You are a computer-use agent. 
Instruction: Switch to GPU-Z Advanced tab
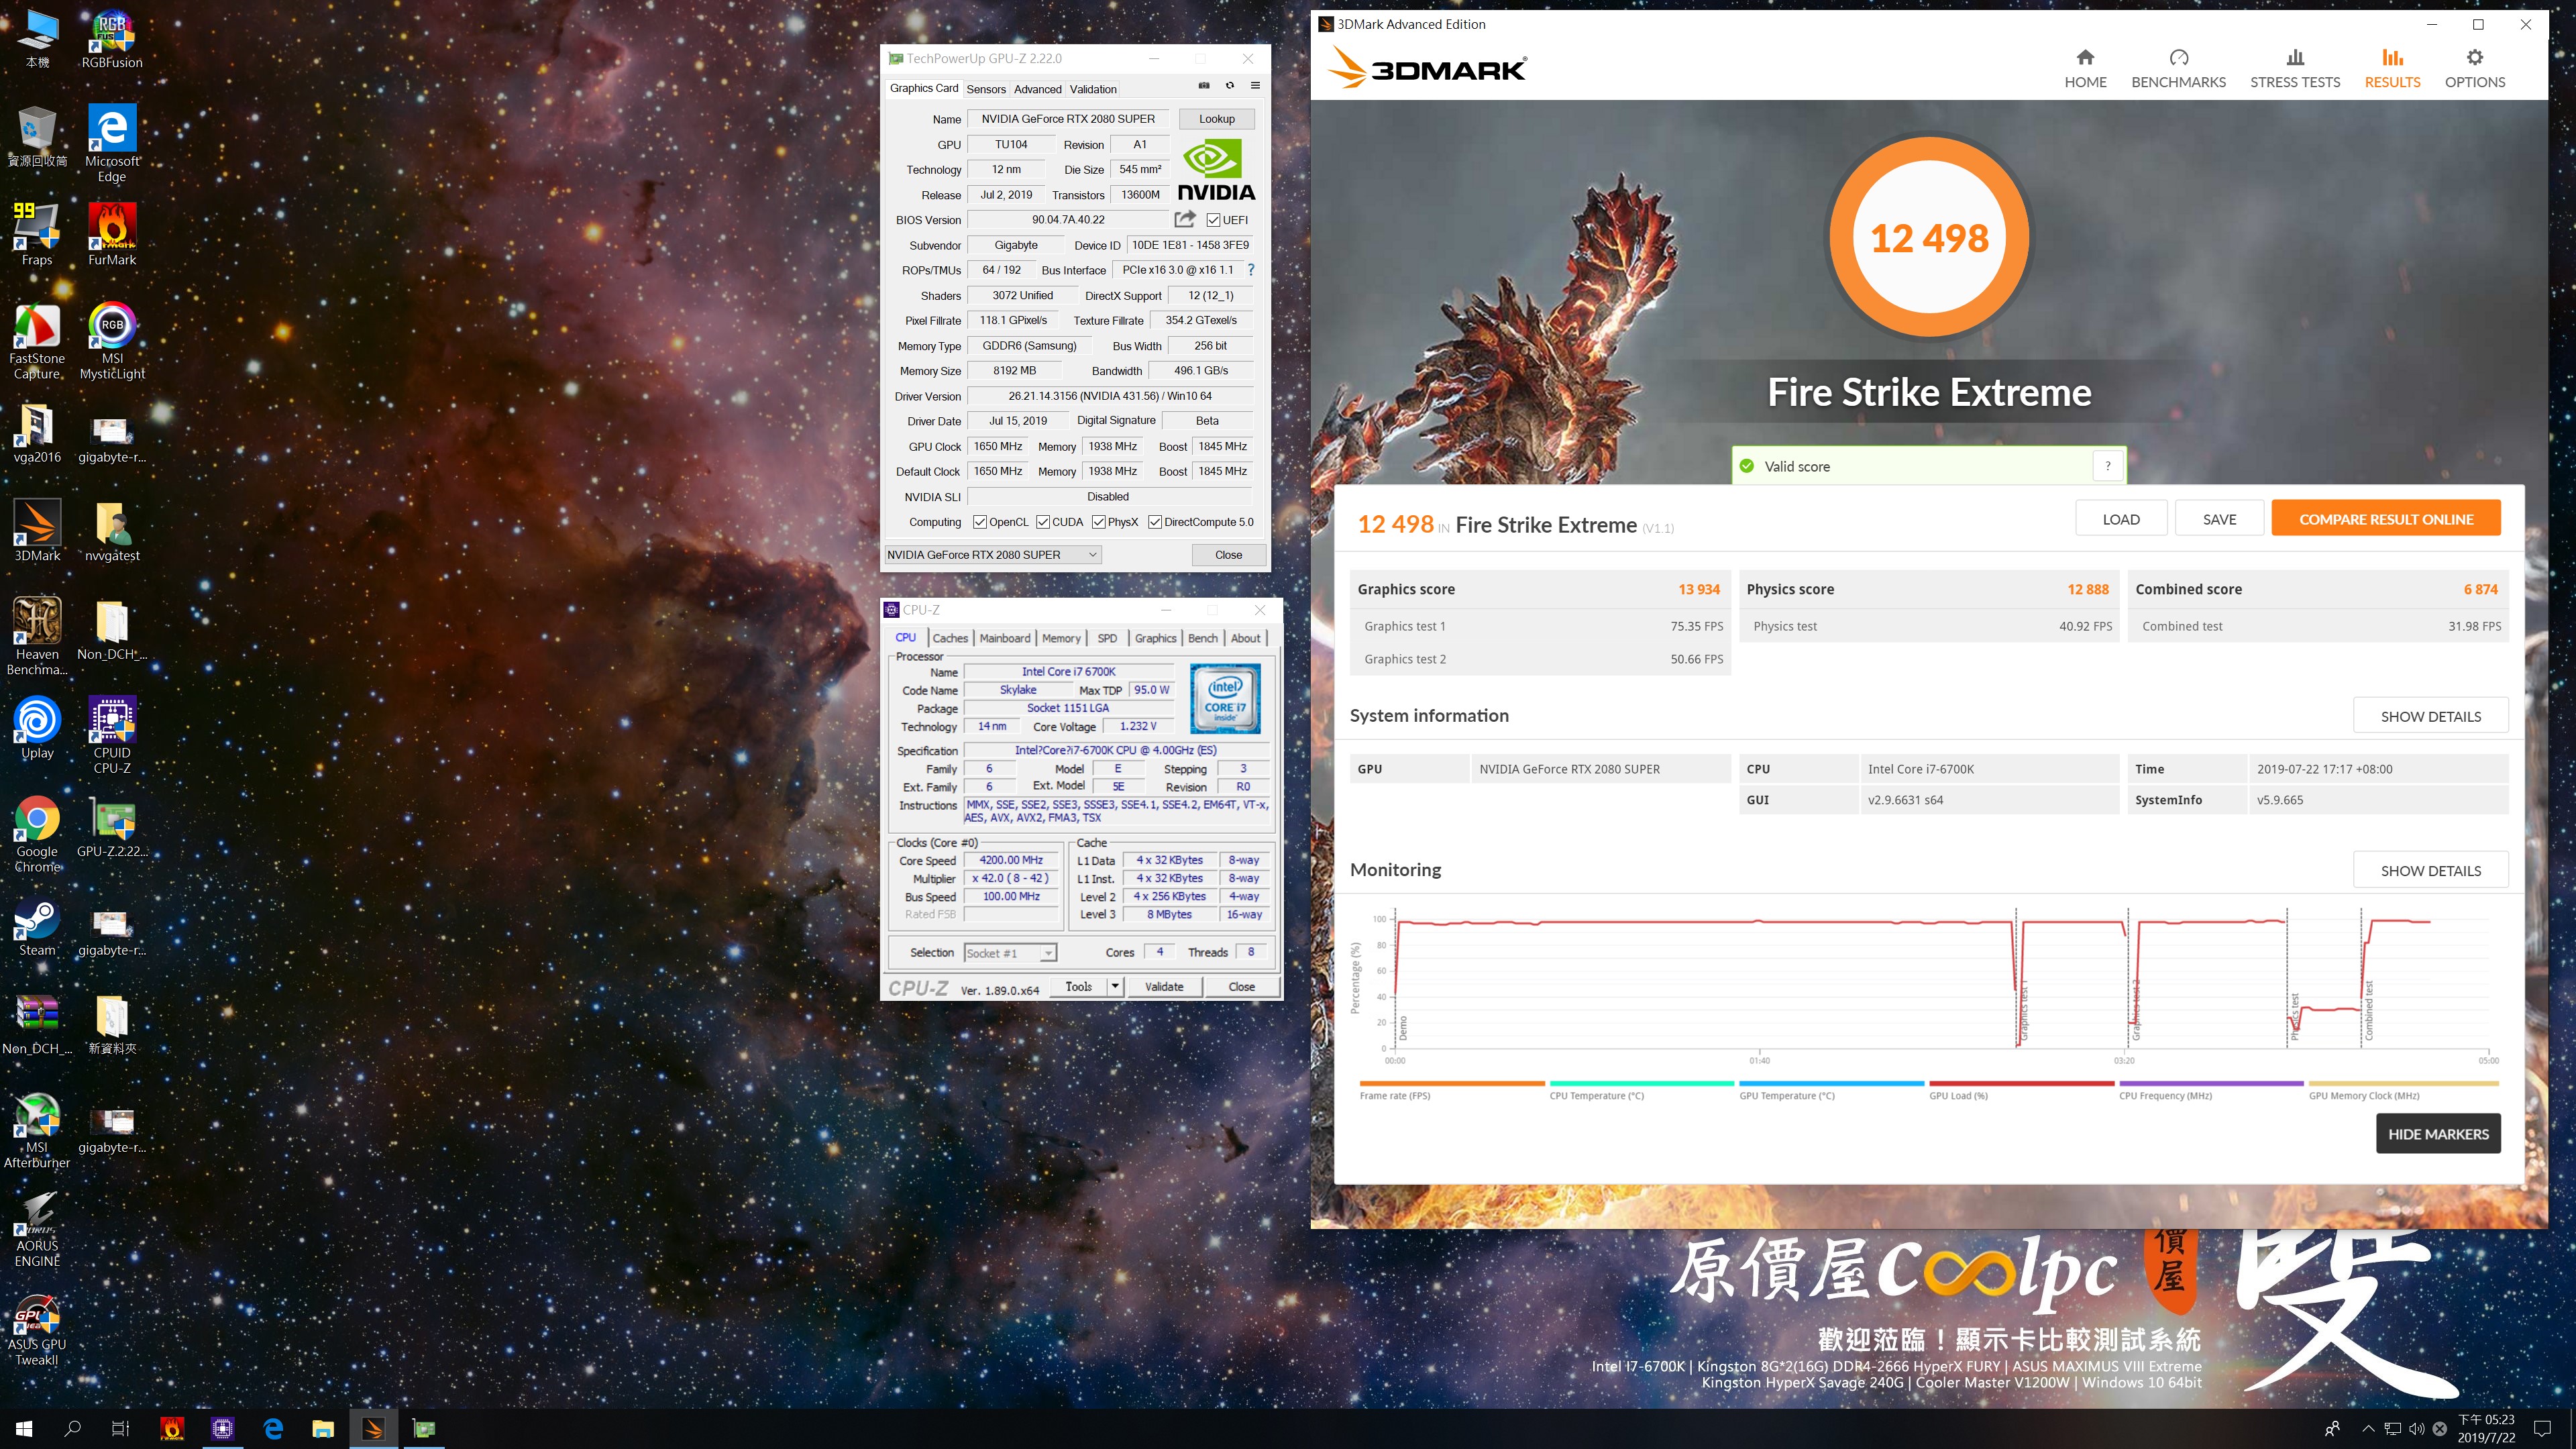coord(1038,89)
